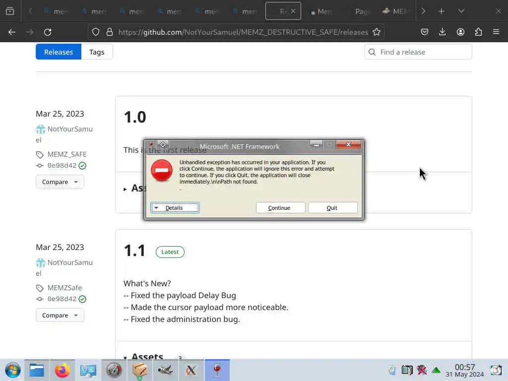View site security padlock information
508x381 pixels.
click(x=110, y=32)
